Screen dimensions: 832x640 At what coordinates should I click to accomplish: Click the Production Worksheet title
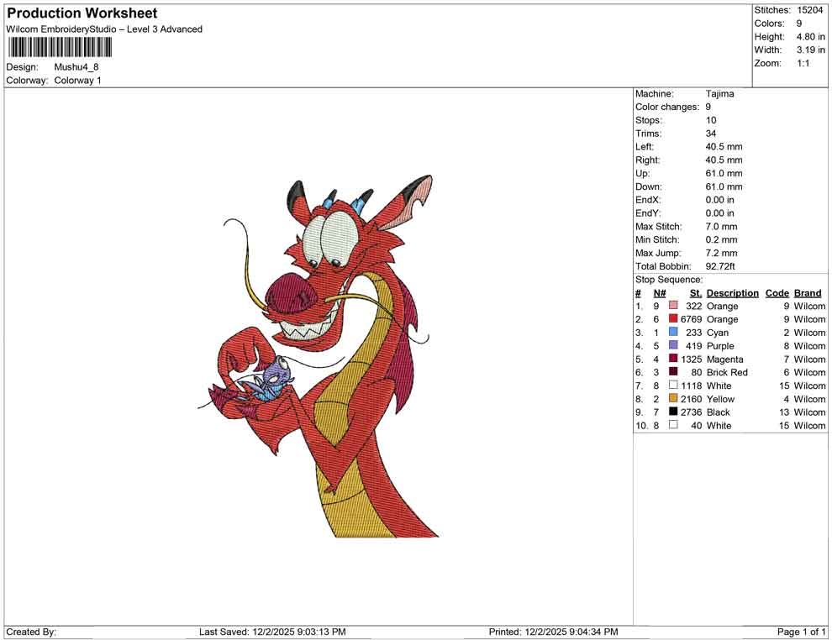pyautogui.click(x=82, y=13)
